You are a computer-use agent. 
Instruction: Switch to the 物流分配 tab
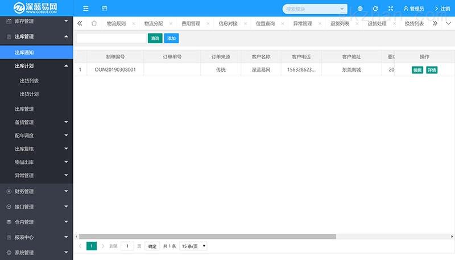154,23
